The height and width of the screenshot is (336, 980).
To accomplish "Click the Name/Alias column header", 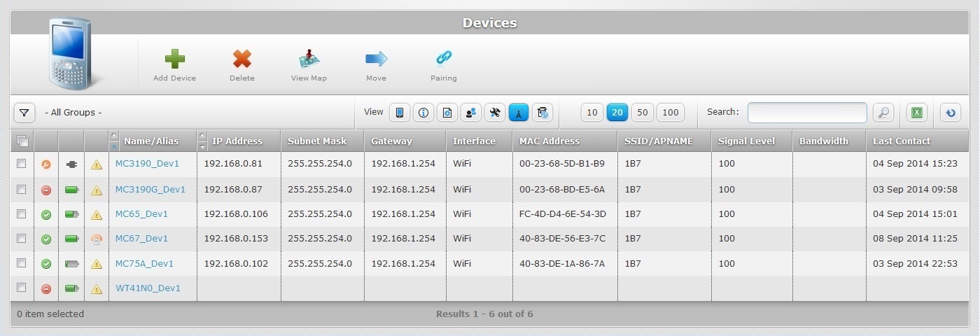I will click(x=151, y=141).
